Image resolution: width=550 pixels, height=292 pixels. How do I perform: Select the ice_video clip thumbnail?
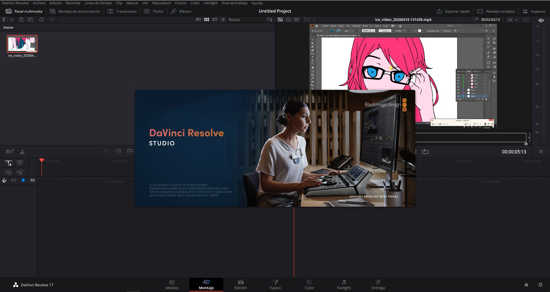(x=22, y=44)
